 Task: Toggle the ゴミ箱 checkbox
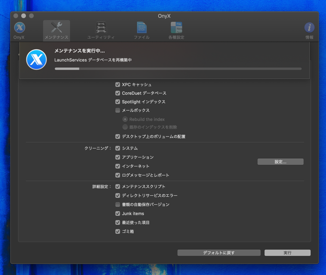pos(118,231)
